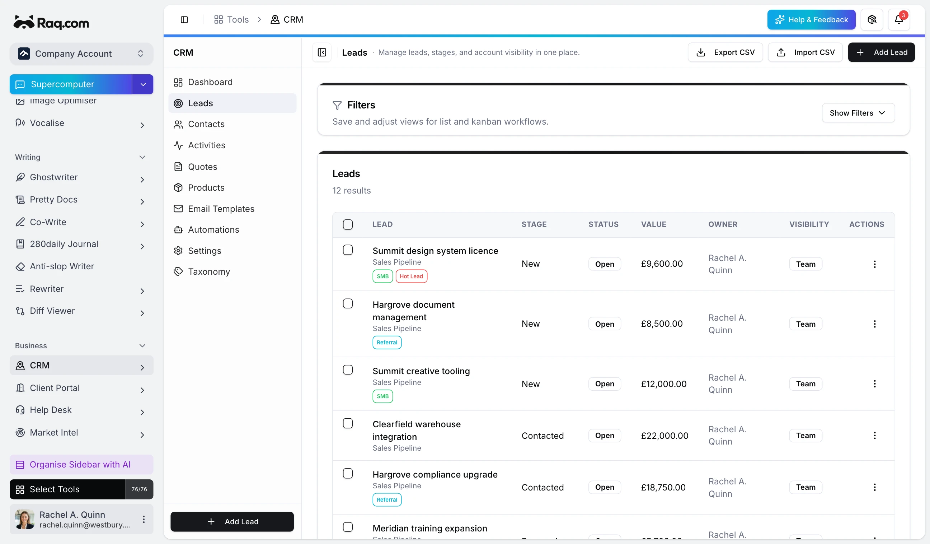Open Contacts in CRM menu
Viewport: 930px width, 544px height.
click(x=232, y=124)
